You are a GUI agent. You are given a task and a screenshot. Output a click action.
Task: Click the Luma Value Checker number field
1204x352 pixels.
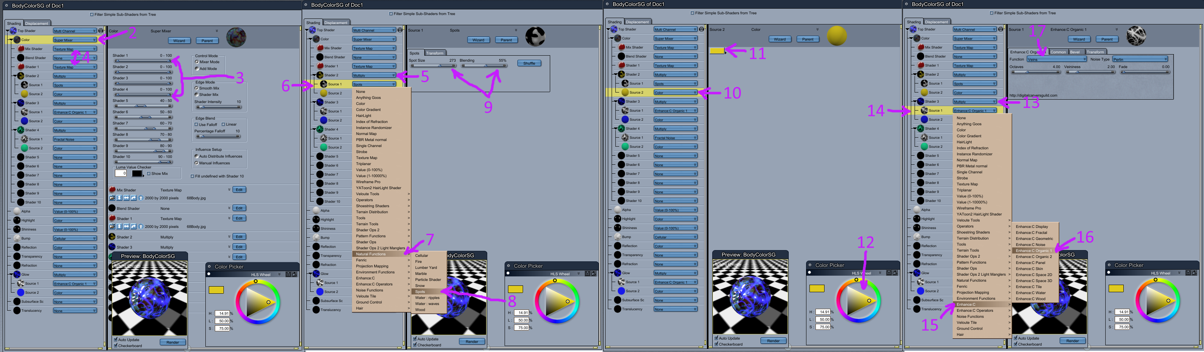[x=121, y=173]
